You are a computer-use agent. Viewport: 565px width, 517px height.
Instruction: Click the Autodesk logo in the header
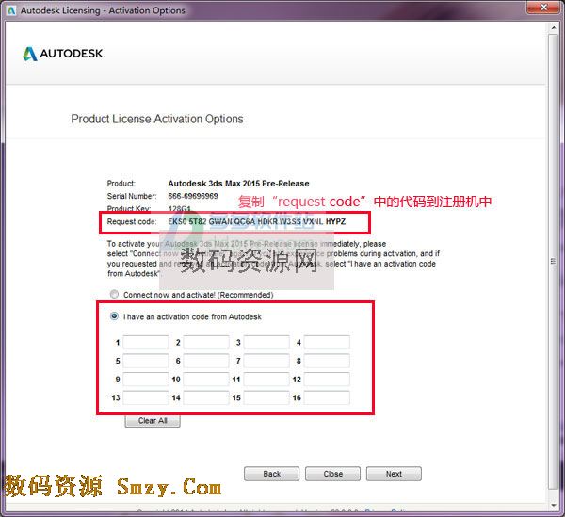click(x=63, y=54)
